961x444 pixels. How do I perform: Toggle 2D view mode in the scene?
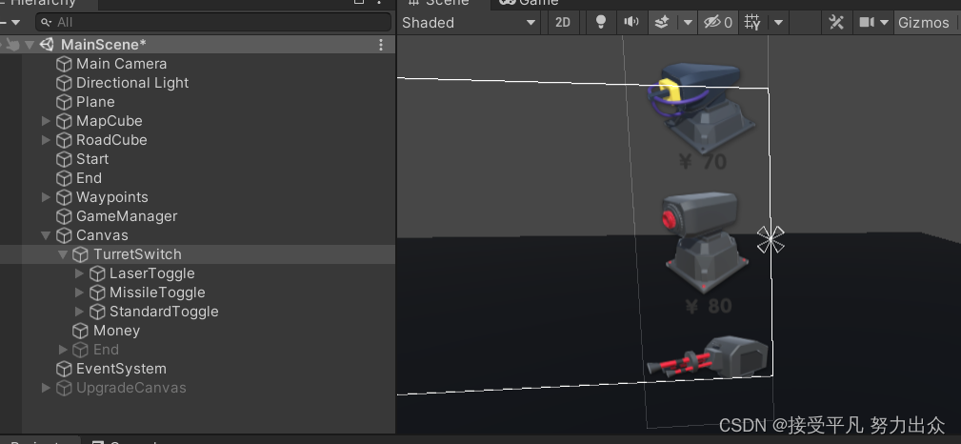pos(563,23)
